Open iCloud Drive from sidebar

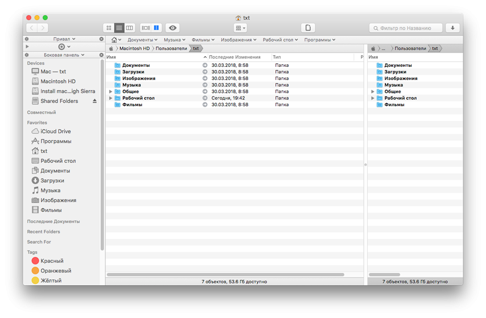51,132
